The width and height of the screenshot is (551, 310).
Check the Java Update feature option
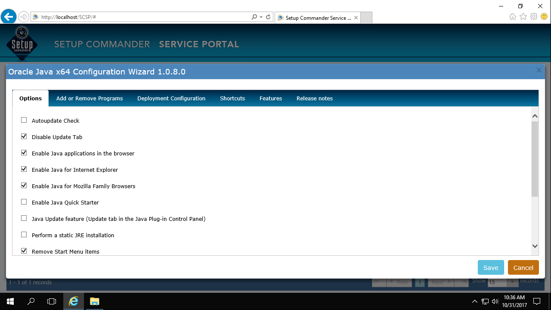24,218
